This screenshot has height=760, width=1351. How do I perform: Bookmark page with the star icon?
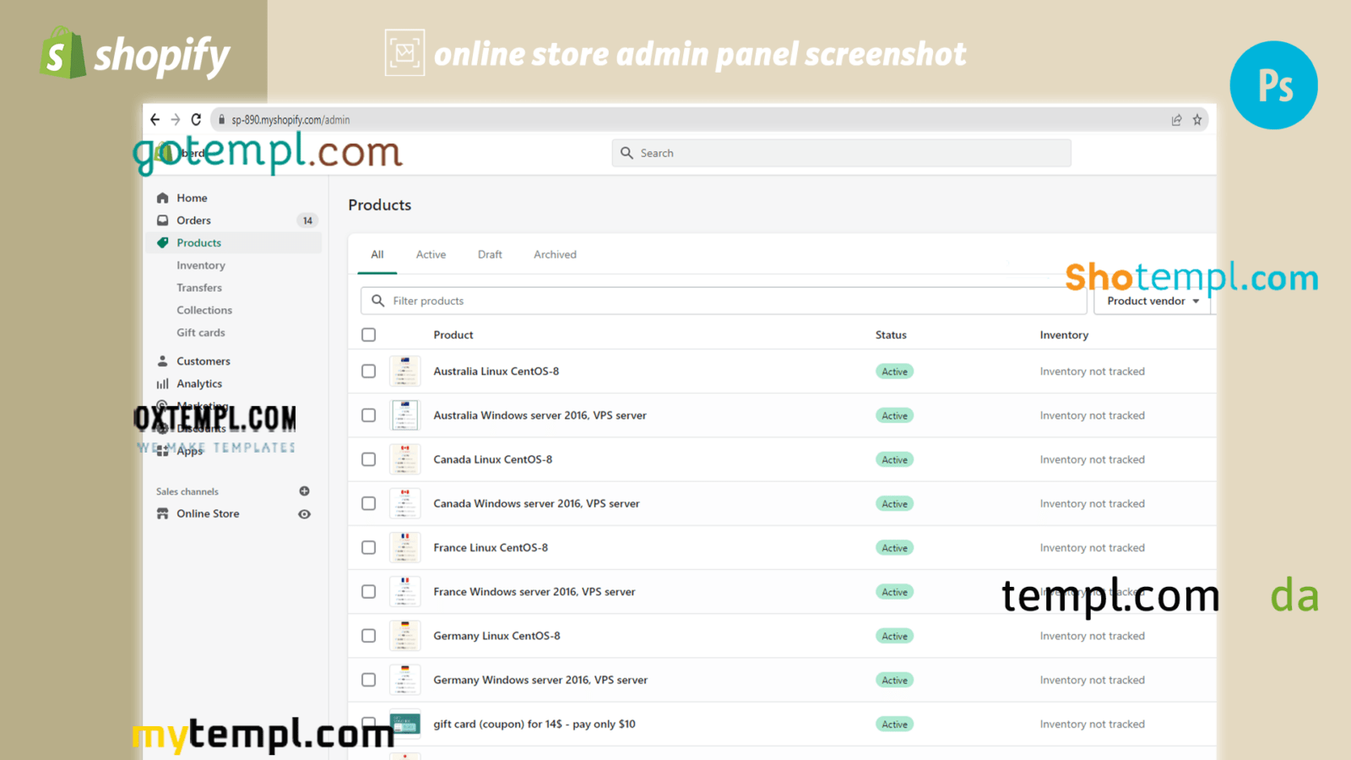[x=1196, y=120]
